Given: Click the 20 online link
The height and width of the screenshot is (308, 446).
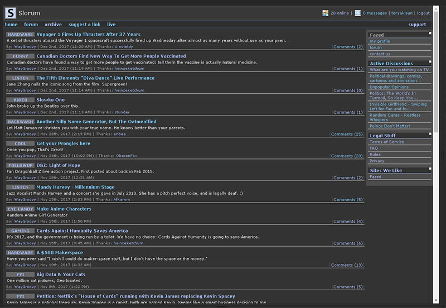Looking at the screenshot, I should pos(340,13).
